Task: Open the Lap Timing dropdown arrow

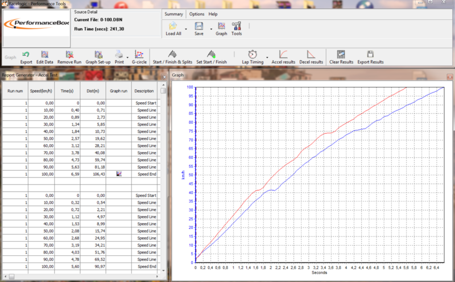Action: coord(266,61)
